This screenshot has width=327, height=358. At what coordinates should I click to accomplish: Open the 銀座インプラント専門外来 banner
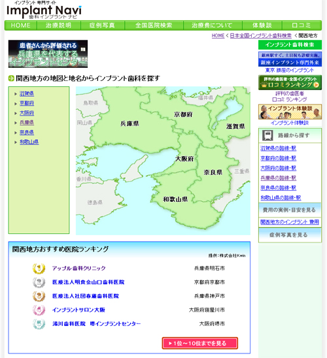pos(290,59)
